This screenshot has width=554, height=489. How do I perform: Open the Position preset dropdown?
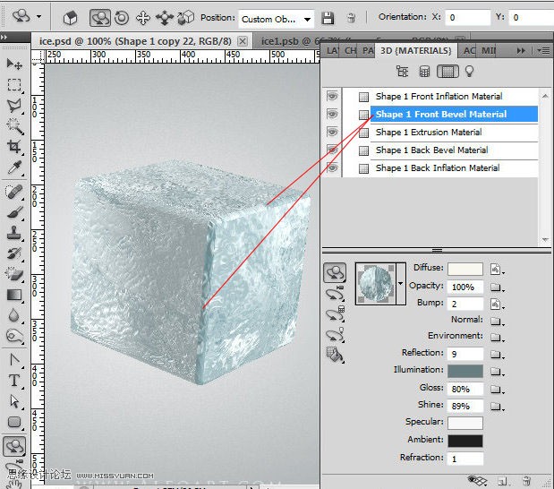(x=308, y=19)
